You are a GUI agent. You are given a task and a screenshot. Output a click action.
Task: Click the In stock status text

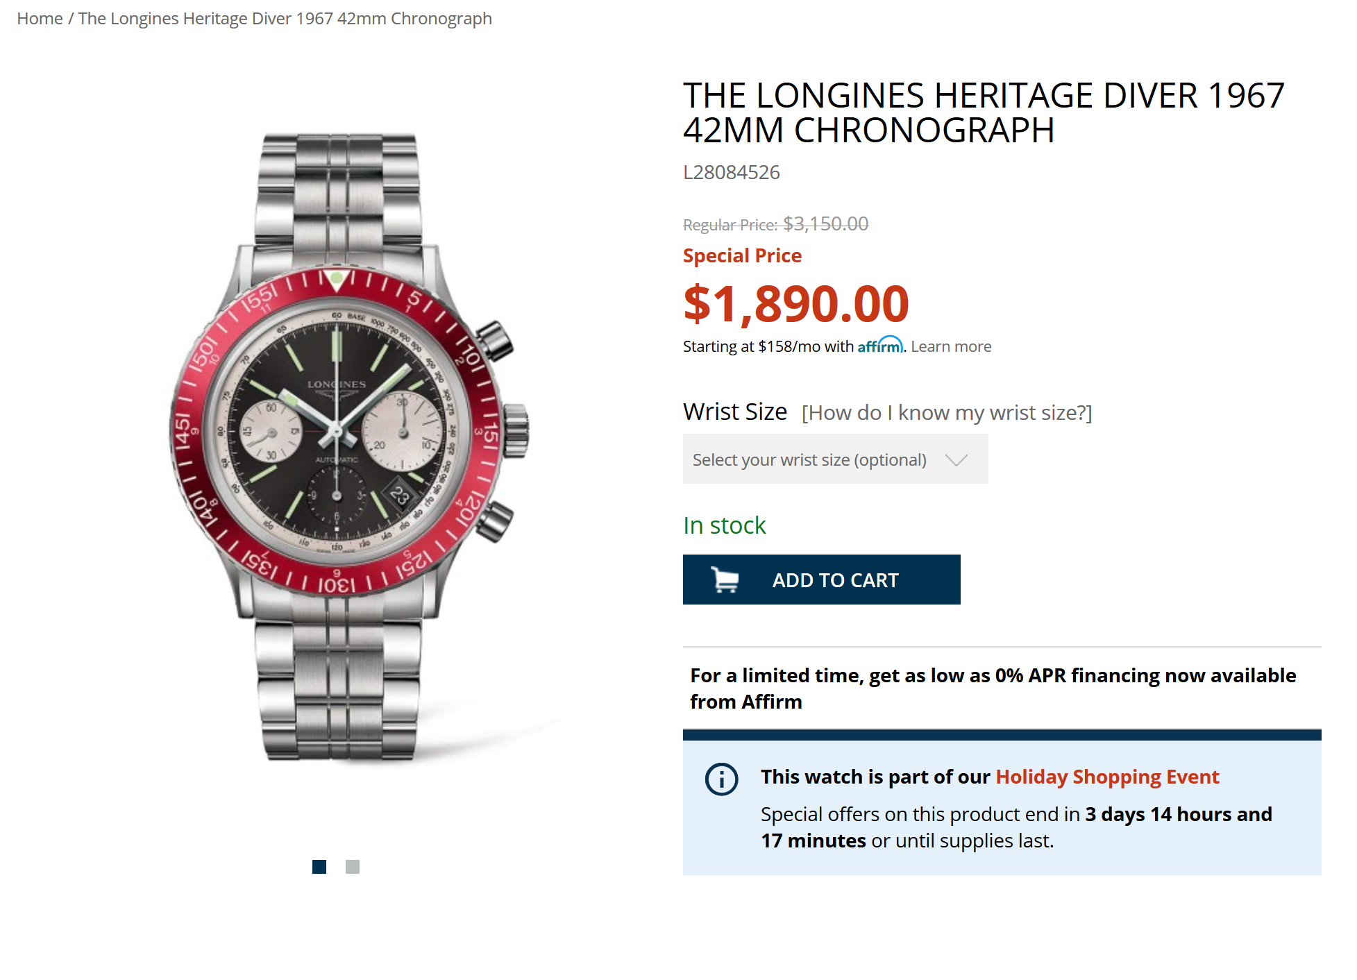pos(724,525)
